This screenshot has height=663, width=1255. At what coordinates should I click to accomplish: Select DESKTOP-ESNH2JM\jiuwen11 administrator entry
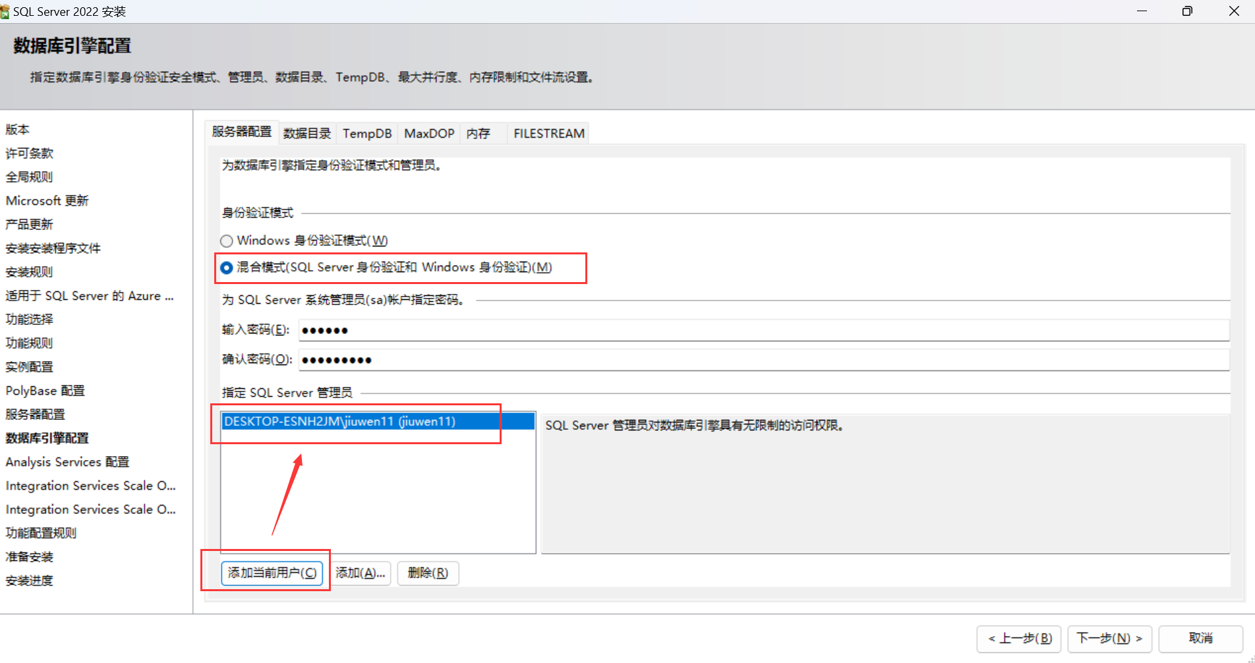[x=378, y=421]
